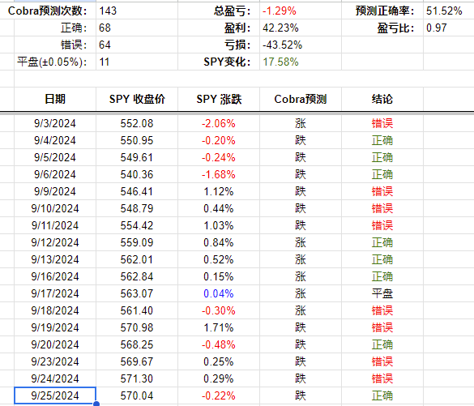Select the 盈亏比 value 0.97 cell
The height and width of the screenshot is (406, 474).
pos(449,28)
